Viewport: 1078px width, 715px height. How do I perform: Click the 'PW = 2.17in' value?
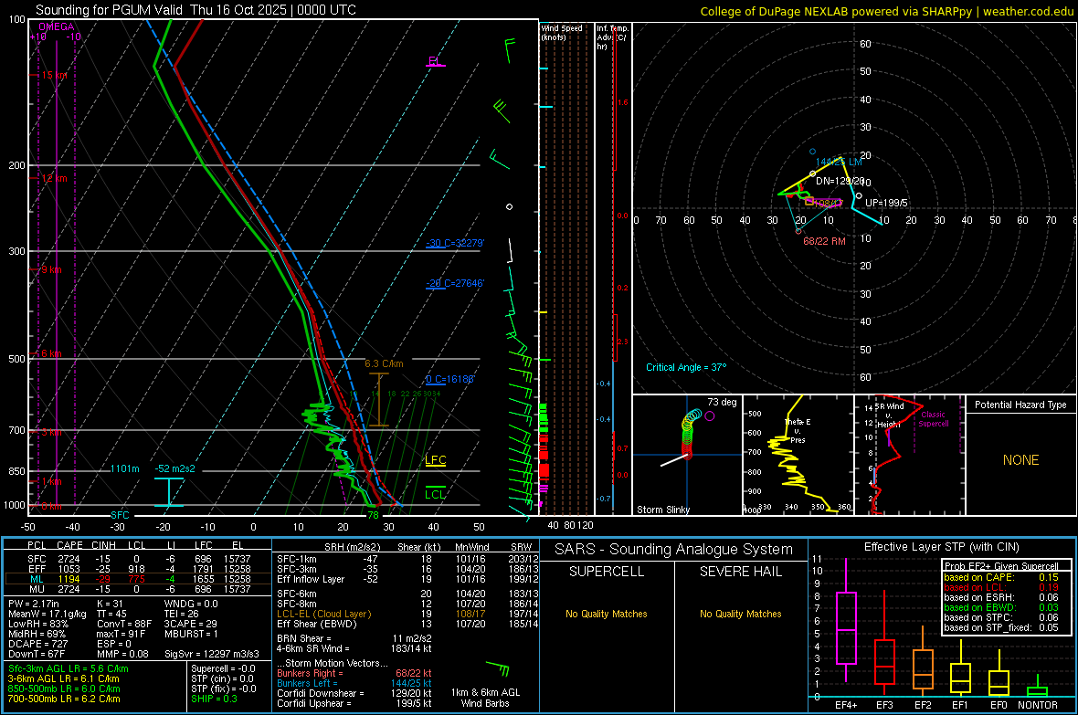click(x=34, y=604)
